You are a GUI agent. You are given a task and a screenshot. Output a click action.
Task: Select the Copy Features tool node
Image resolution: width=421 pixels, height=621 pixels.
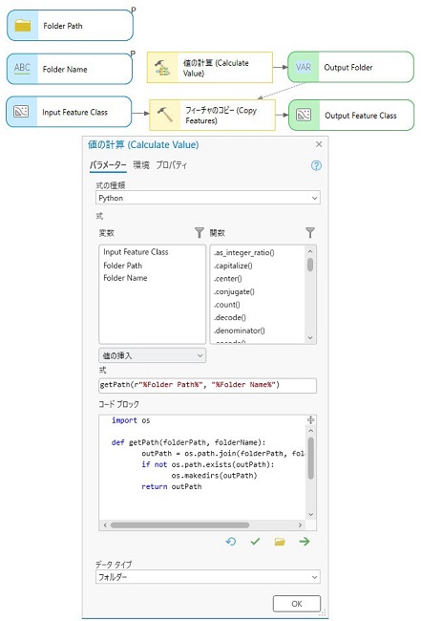(212, 116)
